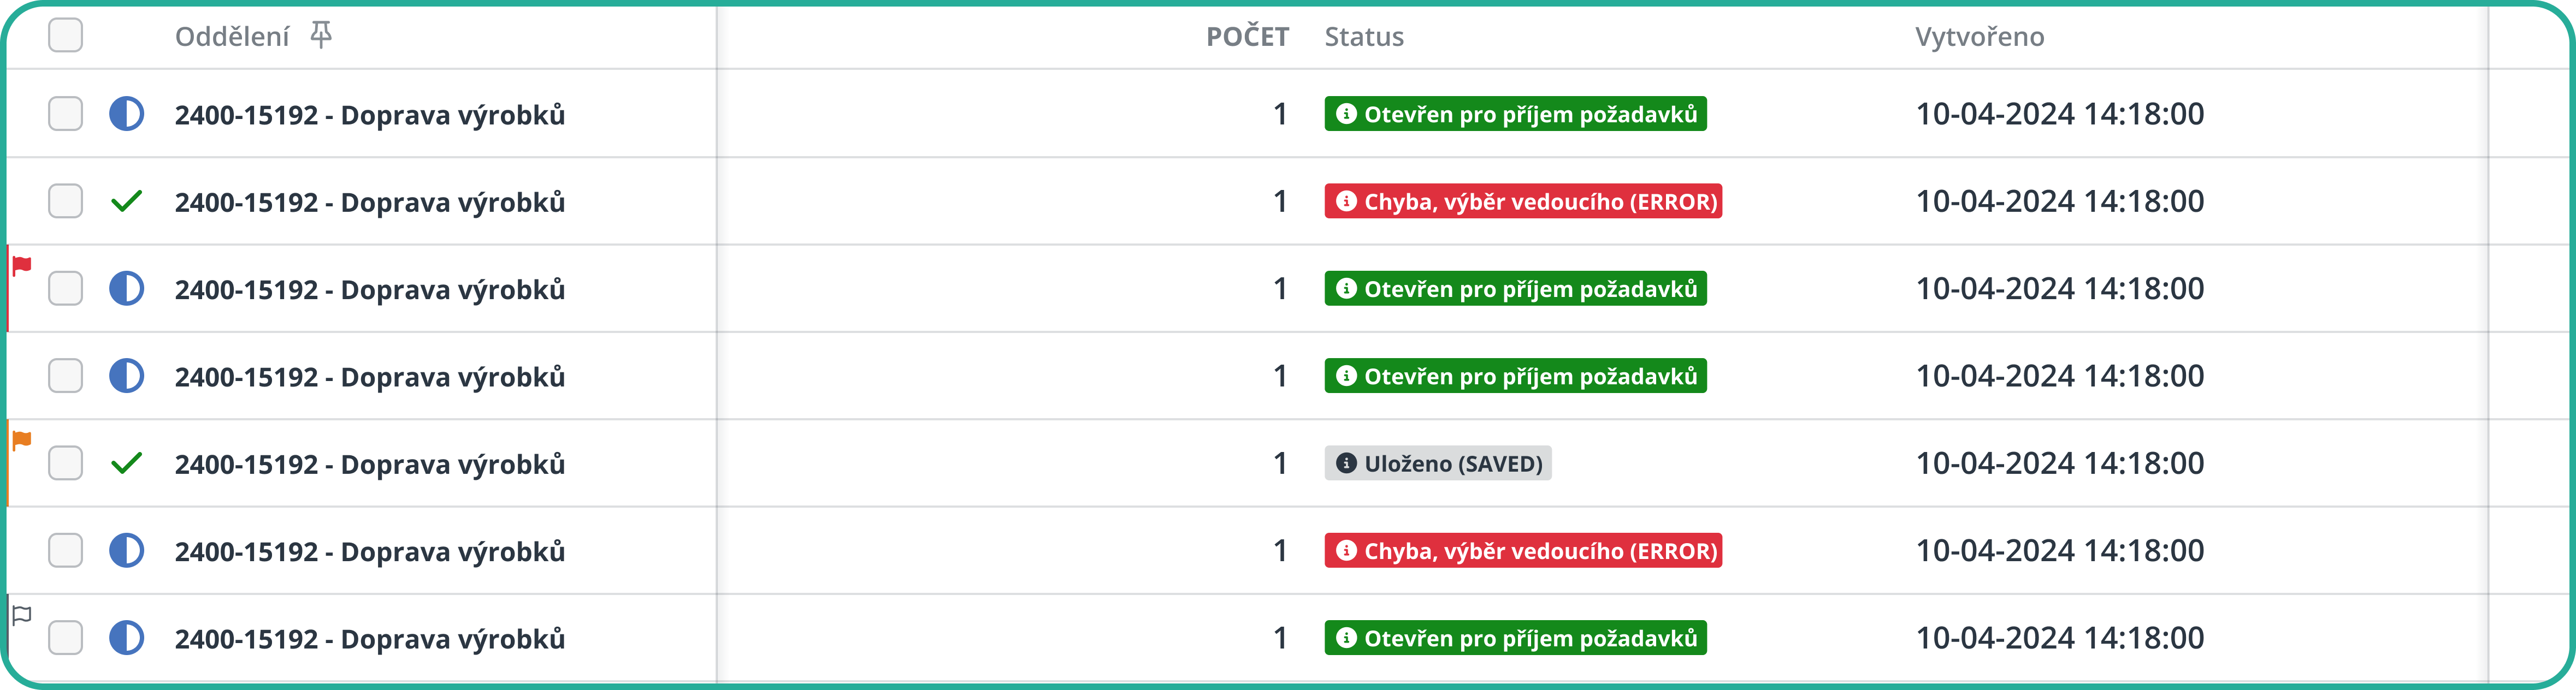Screen dimensions: 2576x690
Task: Select the checkbox of the Uloženo row
Action: tap(65, 463)
